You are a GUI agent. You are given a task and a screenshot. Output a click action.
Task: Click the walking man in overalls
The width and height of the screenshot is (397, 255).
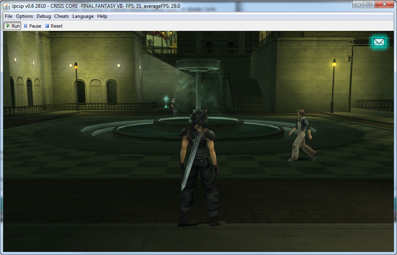click(303, 135)
